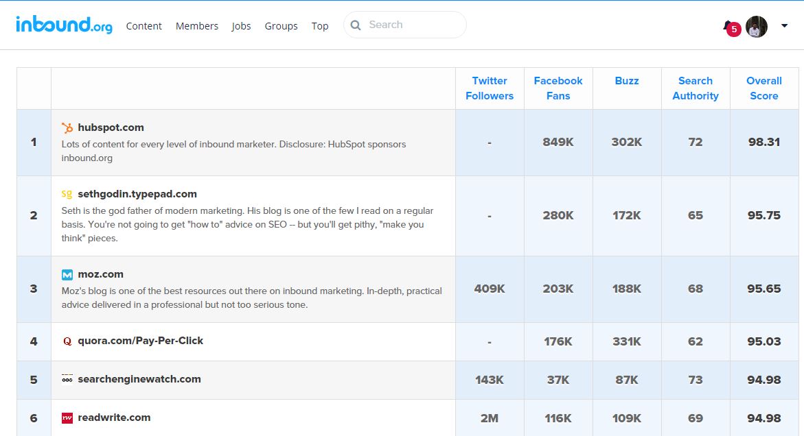Click Moz's Search Authority 68

click(x=696, y=289)
